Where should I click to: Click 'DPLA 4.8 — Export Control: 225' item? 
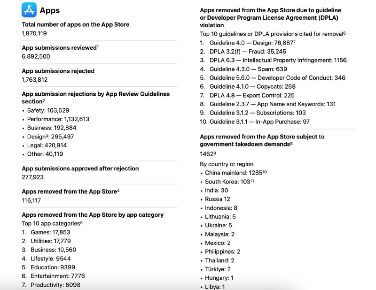(247, 95)
